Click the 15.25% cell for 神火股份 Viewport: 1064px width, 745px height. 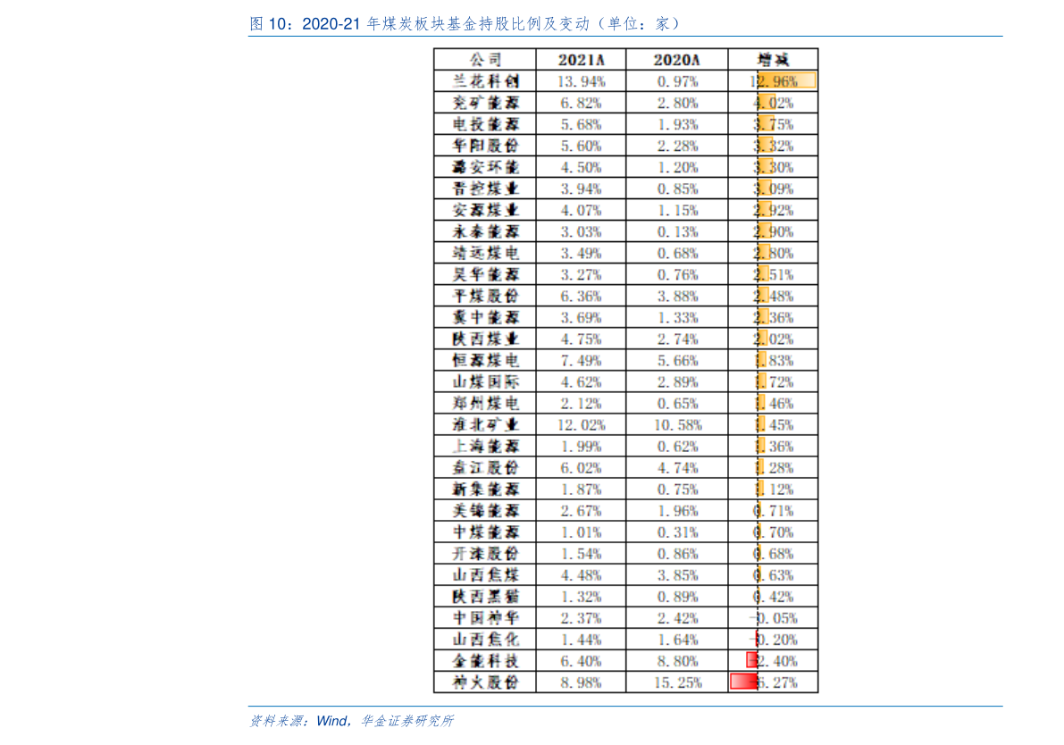point(677,683)
